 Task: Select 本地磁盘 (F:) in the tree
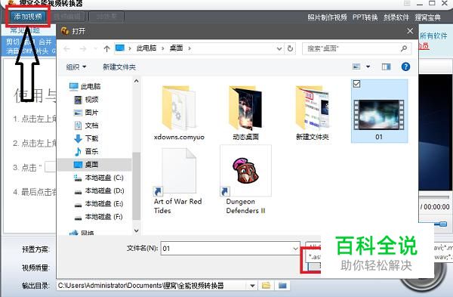click(99, 217)
